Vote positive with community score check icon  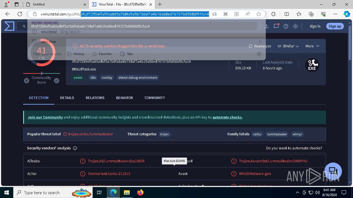point(57,81)
